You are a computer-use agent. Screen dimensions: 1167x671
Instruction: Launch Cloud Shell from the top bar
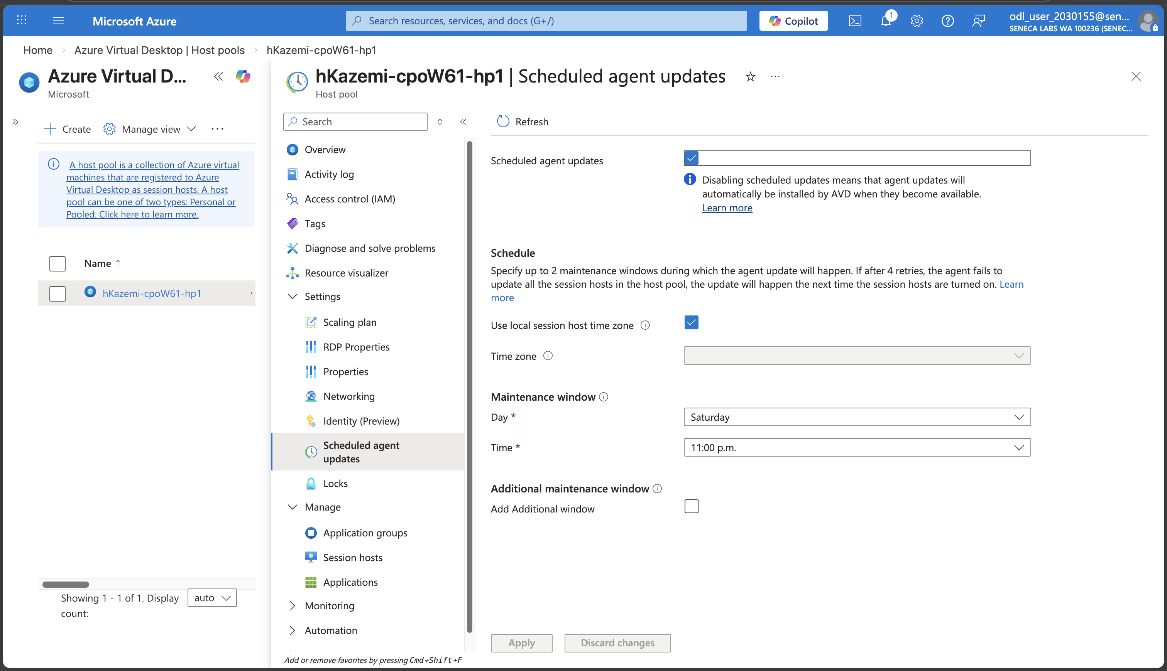pos(855,21)
